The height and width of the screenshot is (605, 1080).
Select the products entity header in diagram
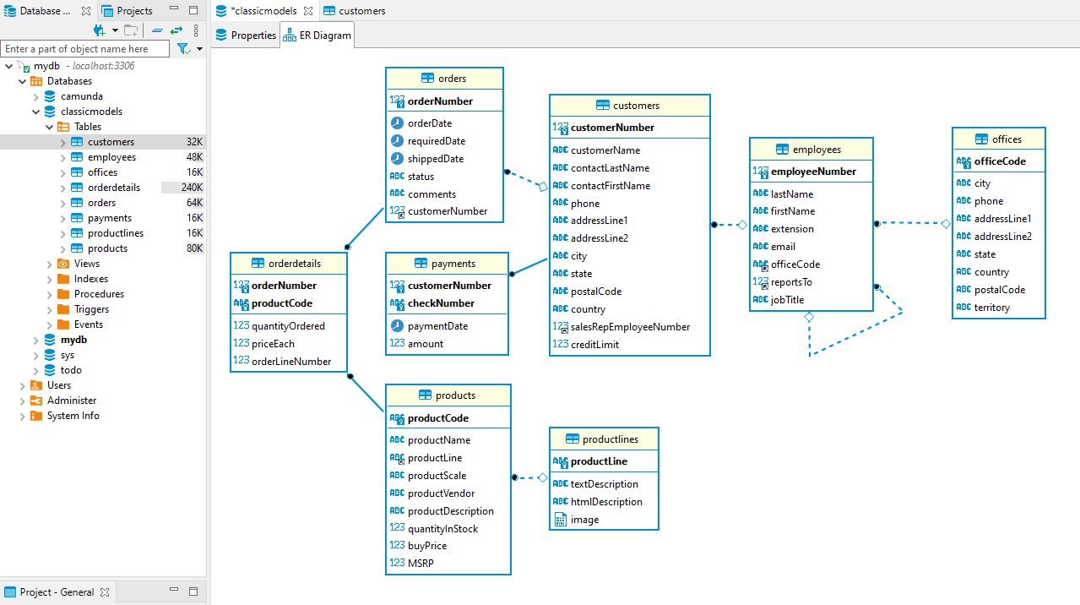(x=448, y=395)
